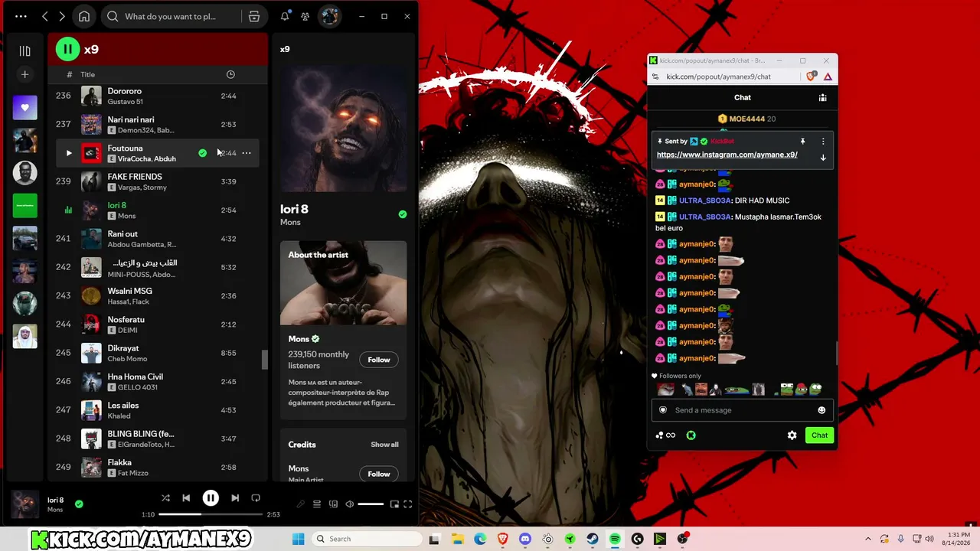Follow Mons in the Credits section

click(379, 474)
